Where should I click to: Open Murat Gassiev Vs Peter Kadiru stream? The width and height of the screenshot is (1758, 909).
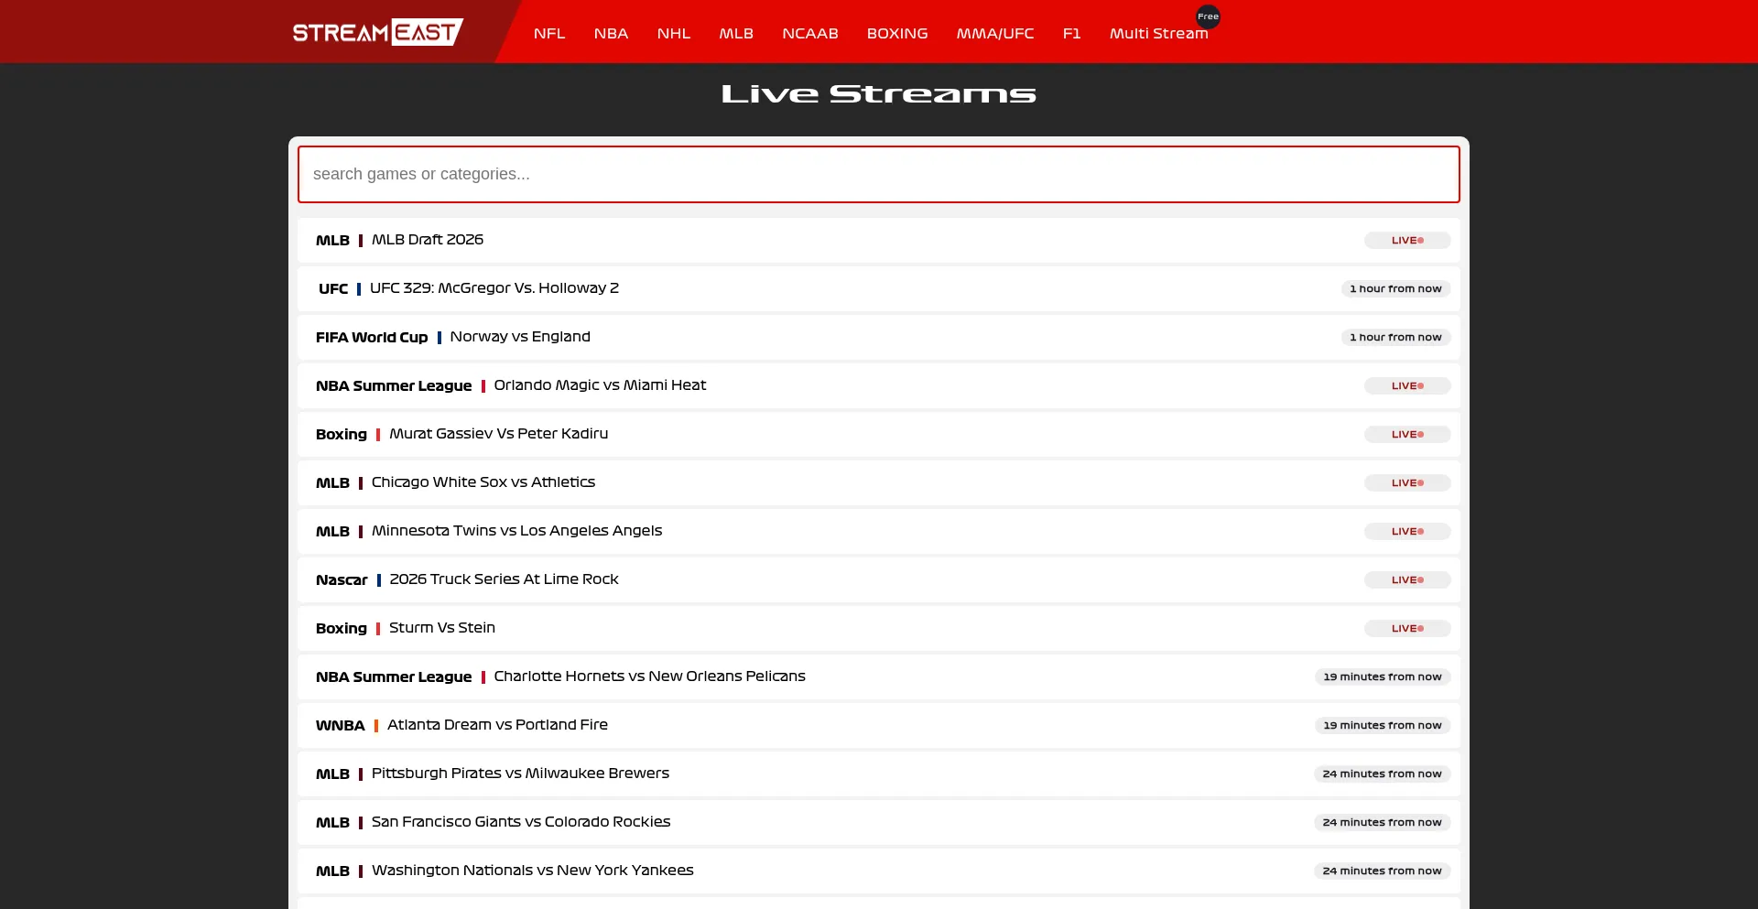tap(879, 434)
